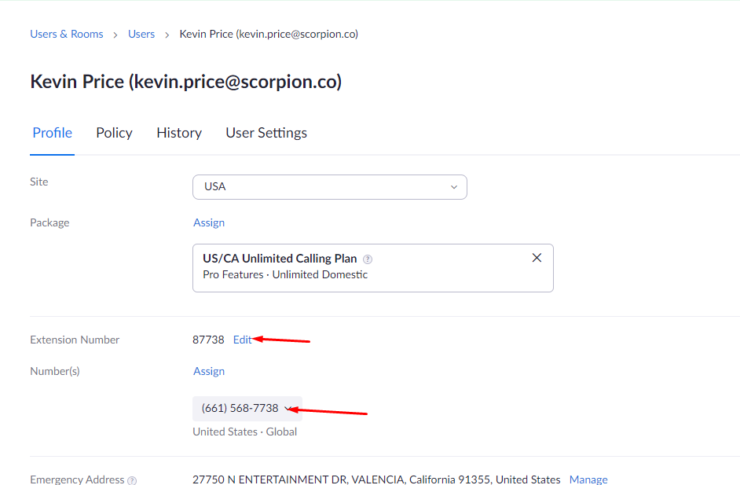Screen dimensions: 740x485
Task: Open the Site dropdown showing USA
Action: click(x=329, y=187)
